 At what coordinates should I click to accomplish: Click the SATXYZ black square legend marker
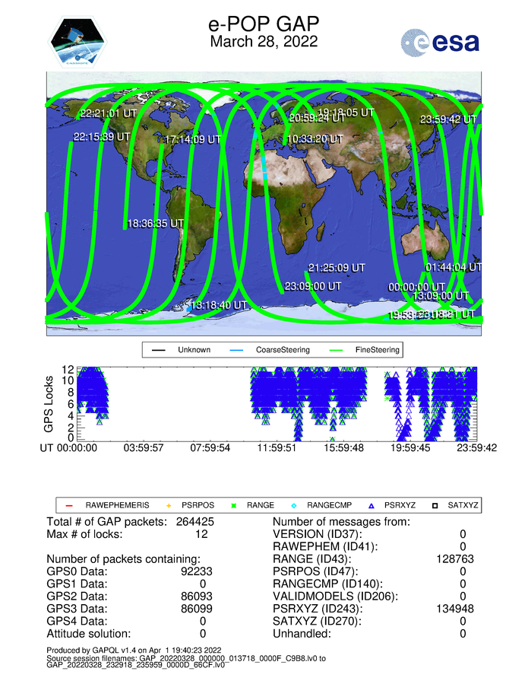[x=438, y=505]
